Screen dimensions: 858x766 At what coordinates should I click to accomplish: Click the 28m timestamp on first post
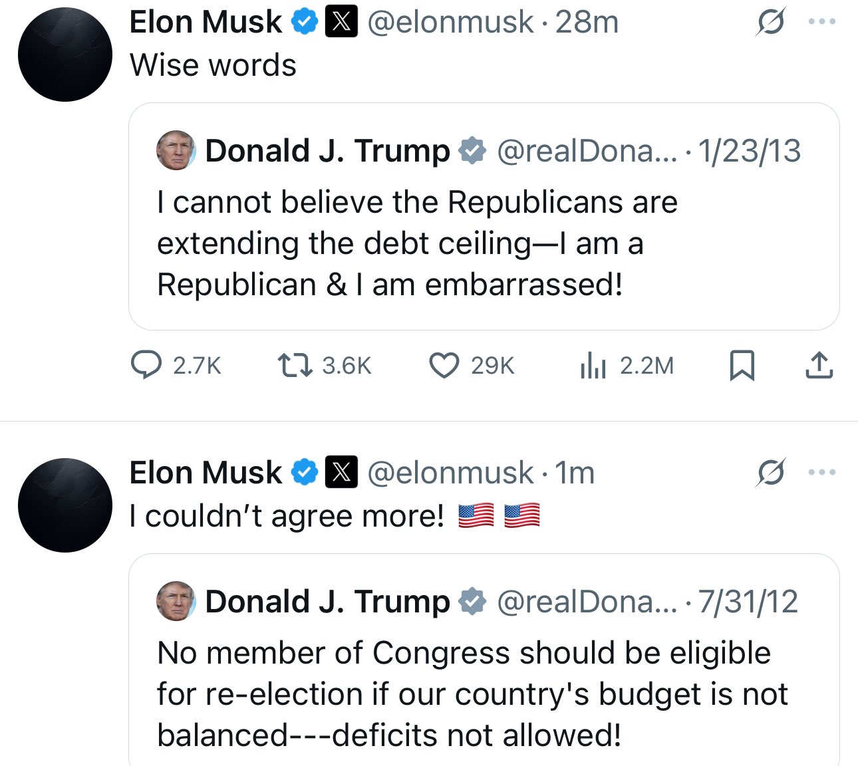coord(587,22)
